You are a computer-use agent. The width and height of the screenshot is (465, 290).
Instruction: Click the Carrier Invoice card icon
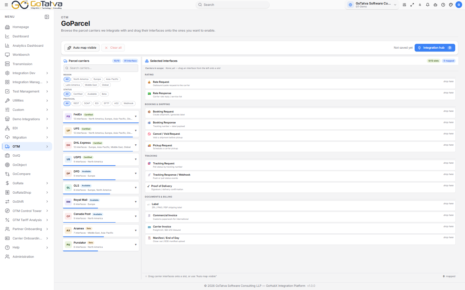click(x=149, y=227)
